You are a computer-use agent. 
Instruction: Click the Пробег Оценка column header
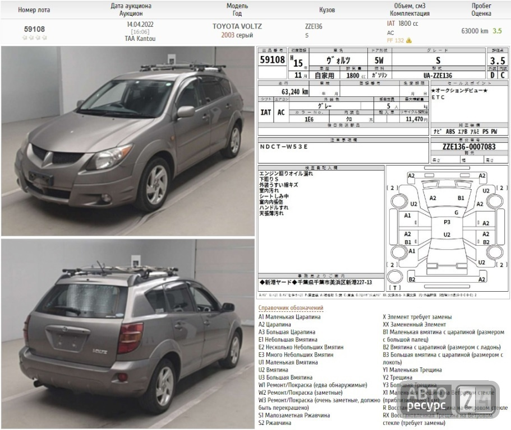tap(481, 10)
